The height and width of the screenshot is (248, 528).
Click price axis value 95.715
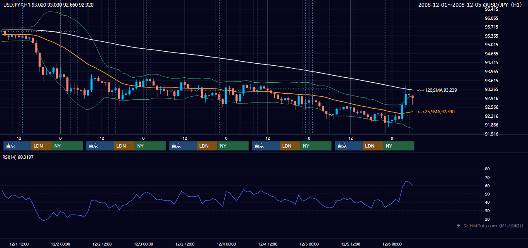click(x=491, y=27)
